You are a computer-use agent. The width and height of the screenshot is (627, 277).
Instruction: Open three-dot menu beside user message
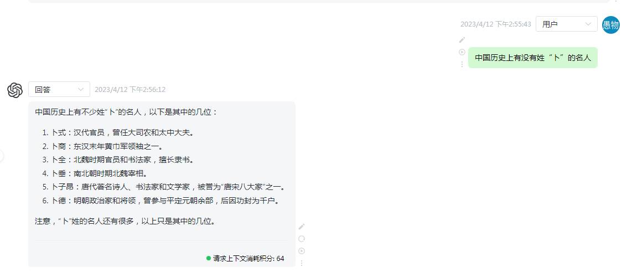462,64
